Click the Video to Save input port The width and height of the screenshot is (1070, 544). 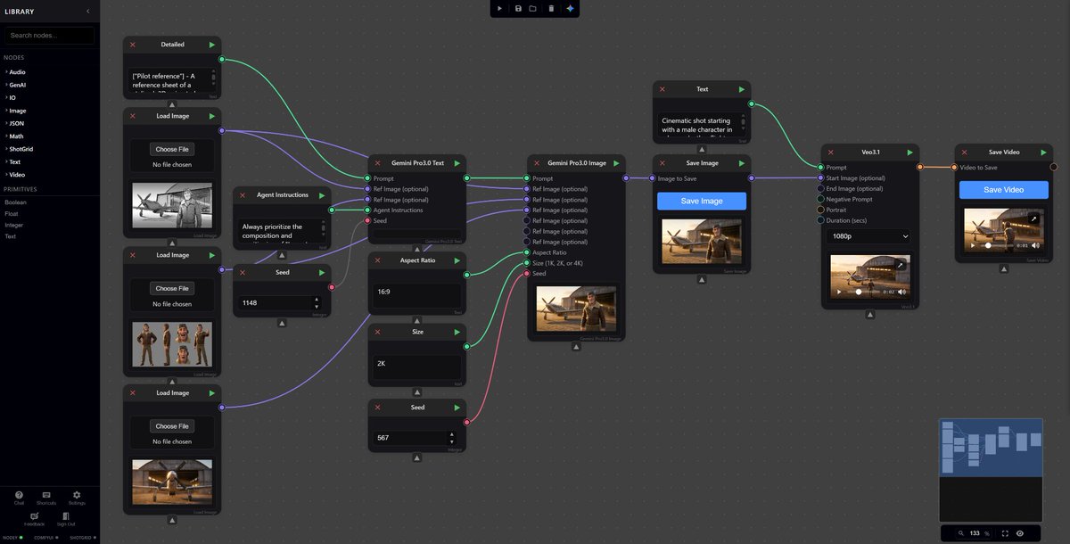click(954, 168)
